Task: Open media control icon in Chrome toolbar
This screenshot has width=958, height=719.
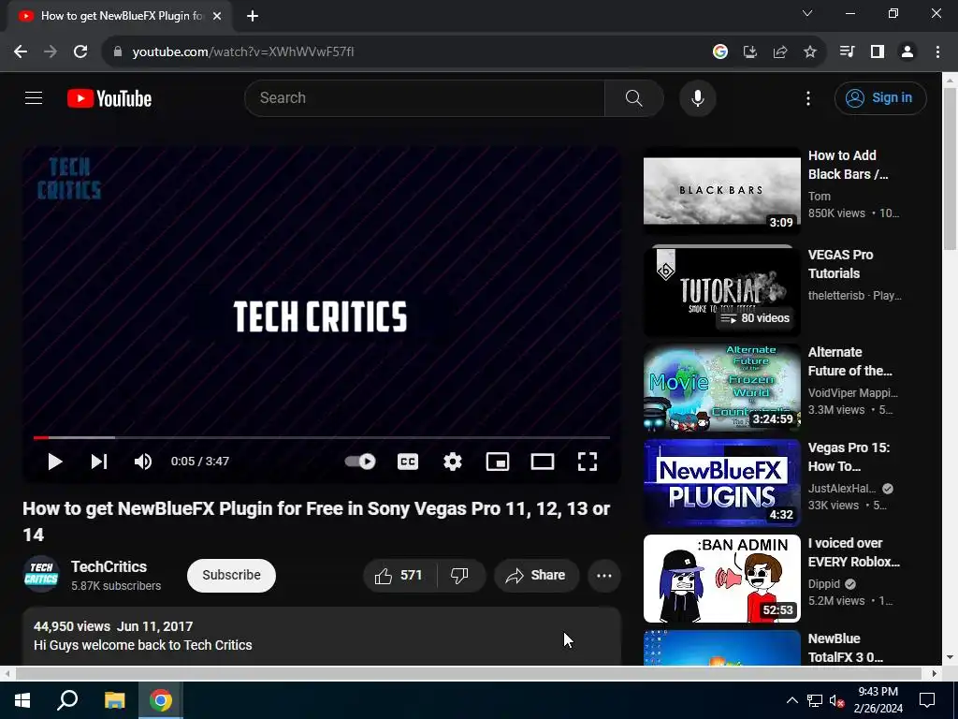Action: [847, 52]
